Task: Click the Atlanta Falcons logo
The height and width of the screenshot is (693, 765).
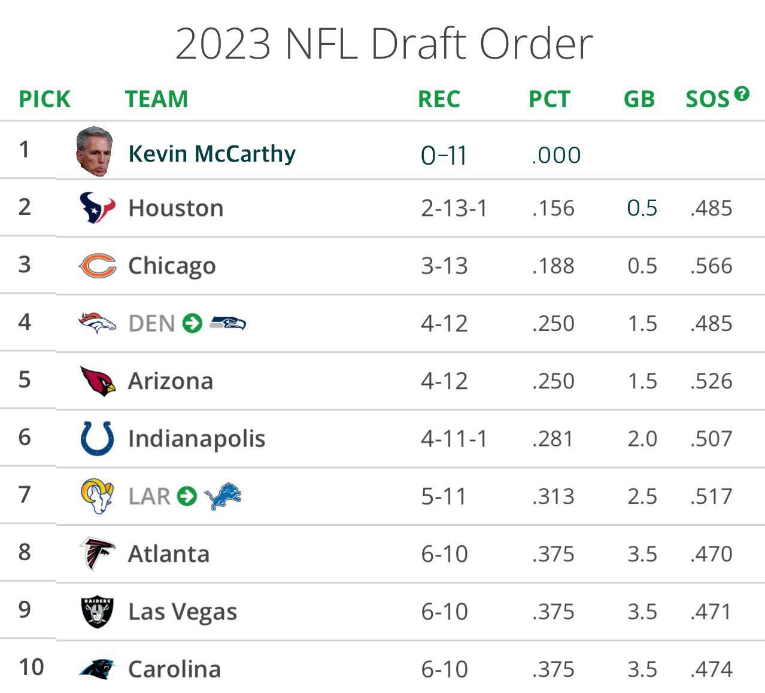Action: pyautogui.click(x=97, y=554)
